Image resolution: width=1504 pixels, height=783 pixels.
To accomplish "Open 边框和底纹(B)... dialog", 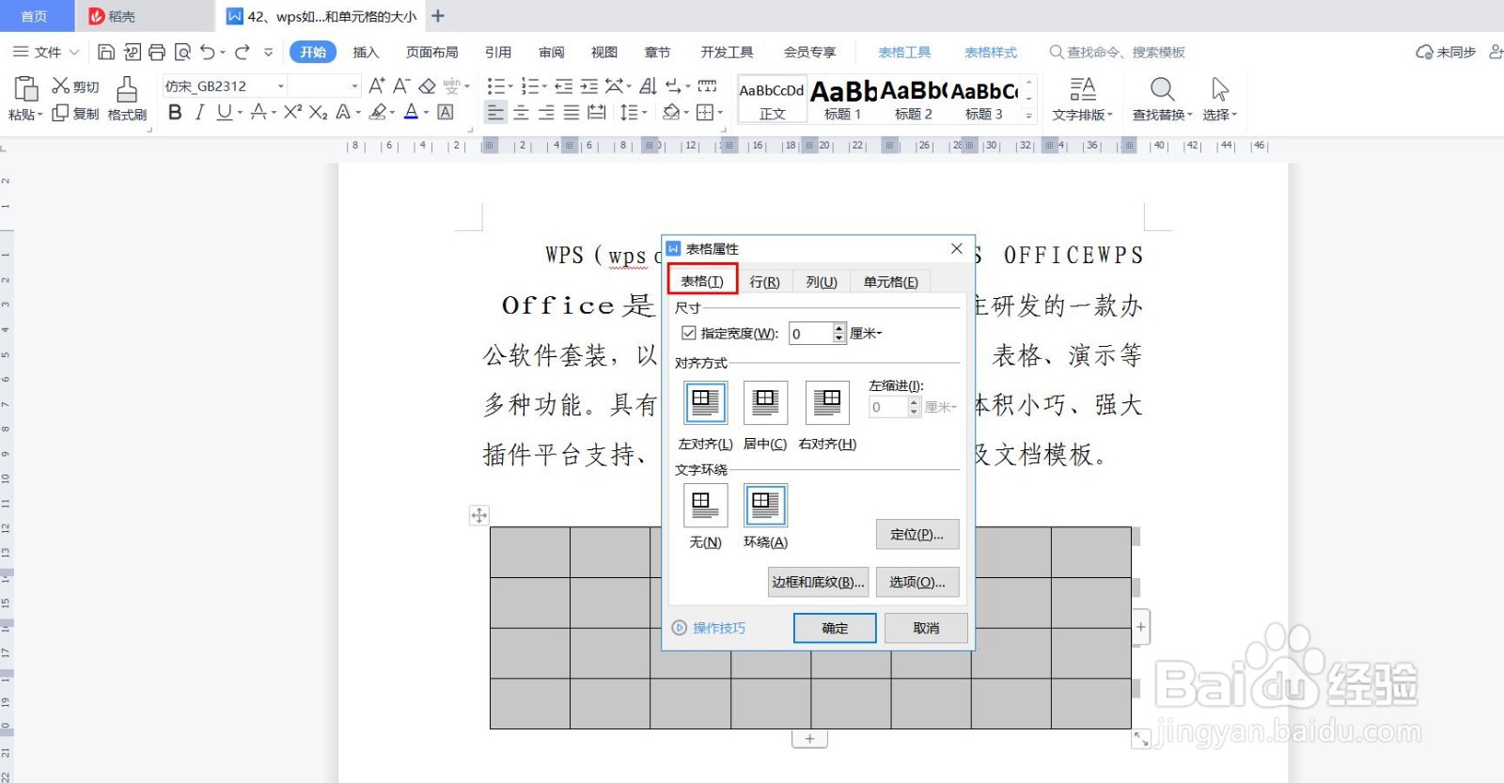I will (x=818, y=582).
